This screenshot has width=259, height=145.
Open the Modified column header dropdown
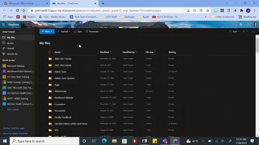click(x=106, y=52)
